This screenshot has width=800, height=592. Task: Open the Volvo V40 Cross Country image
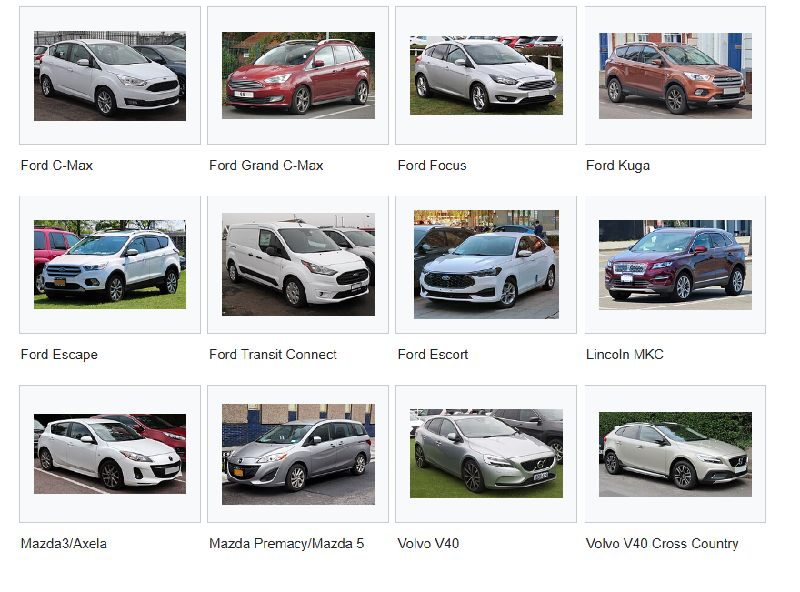pyautogui.click(x=675, y=454)
